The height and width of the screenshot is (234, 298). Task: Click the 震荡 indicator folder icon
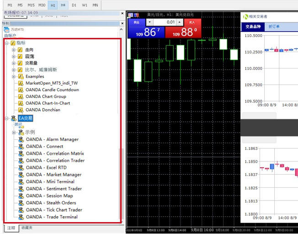point(20,57)
